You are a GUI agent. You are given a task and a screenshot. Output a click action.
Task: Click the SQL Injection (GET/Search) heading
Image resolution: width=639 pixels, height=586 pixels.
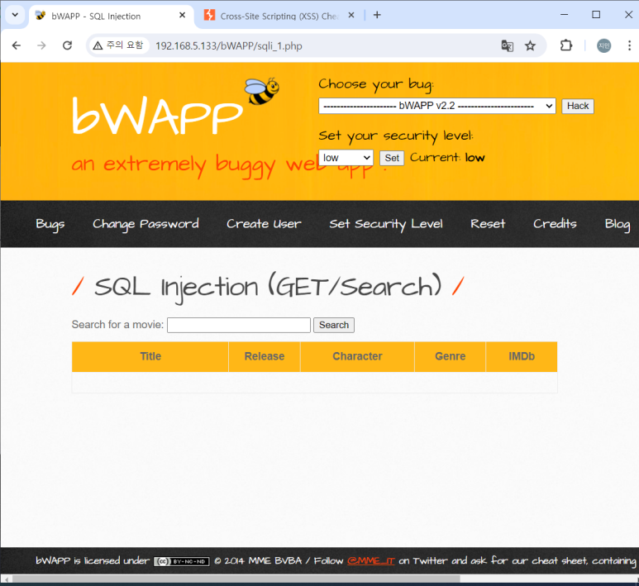(x=268, y=287)
